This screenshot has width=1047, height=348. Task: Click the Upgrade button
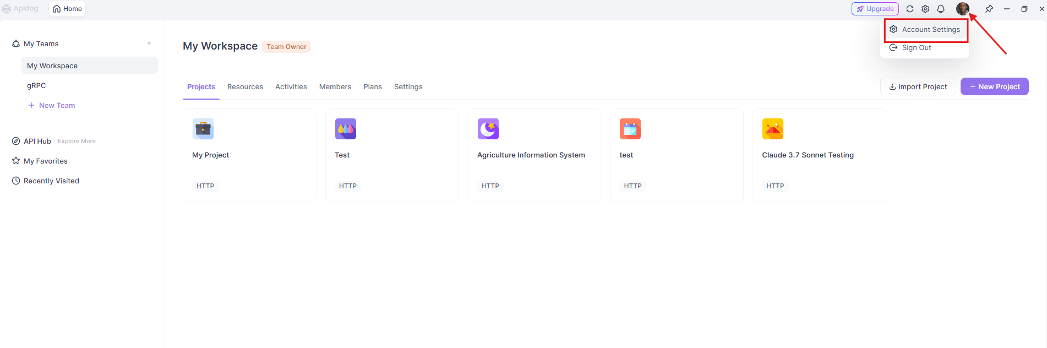point(875,9)
